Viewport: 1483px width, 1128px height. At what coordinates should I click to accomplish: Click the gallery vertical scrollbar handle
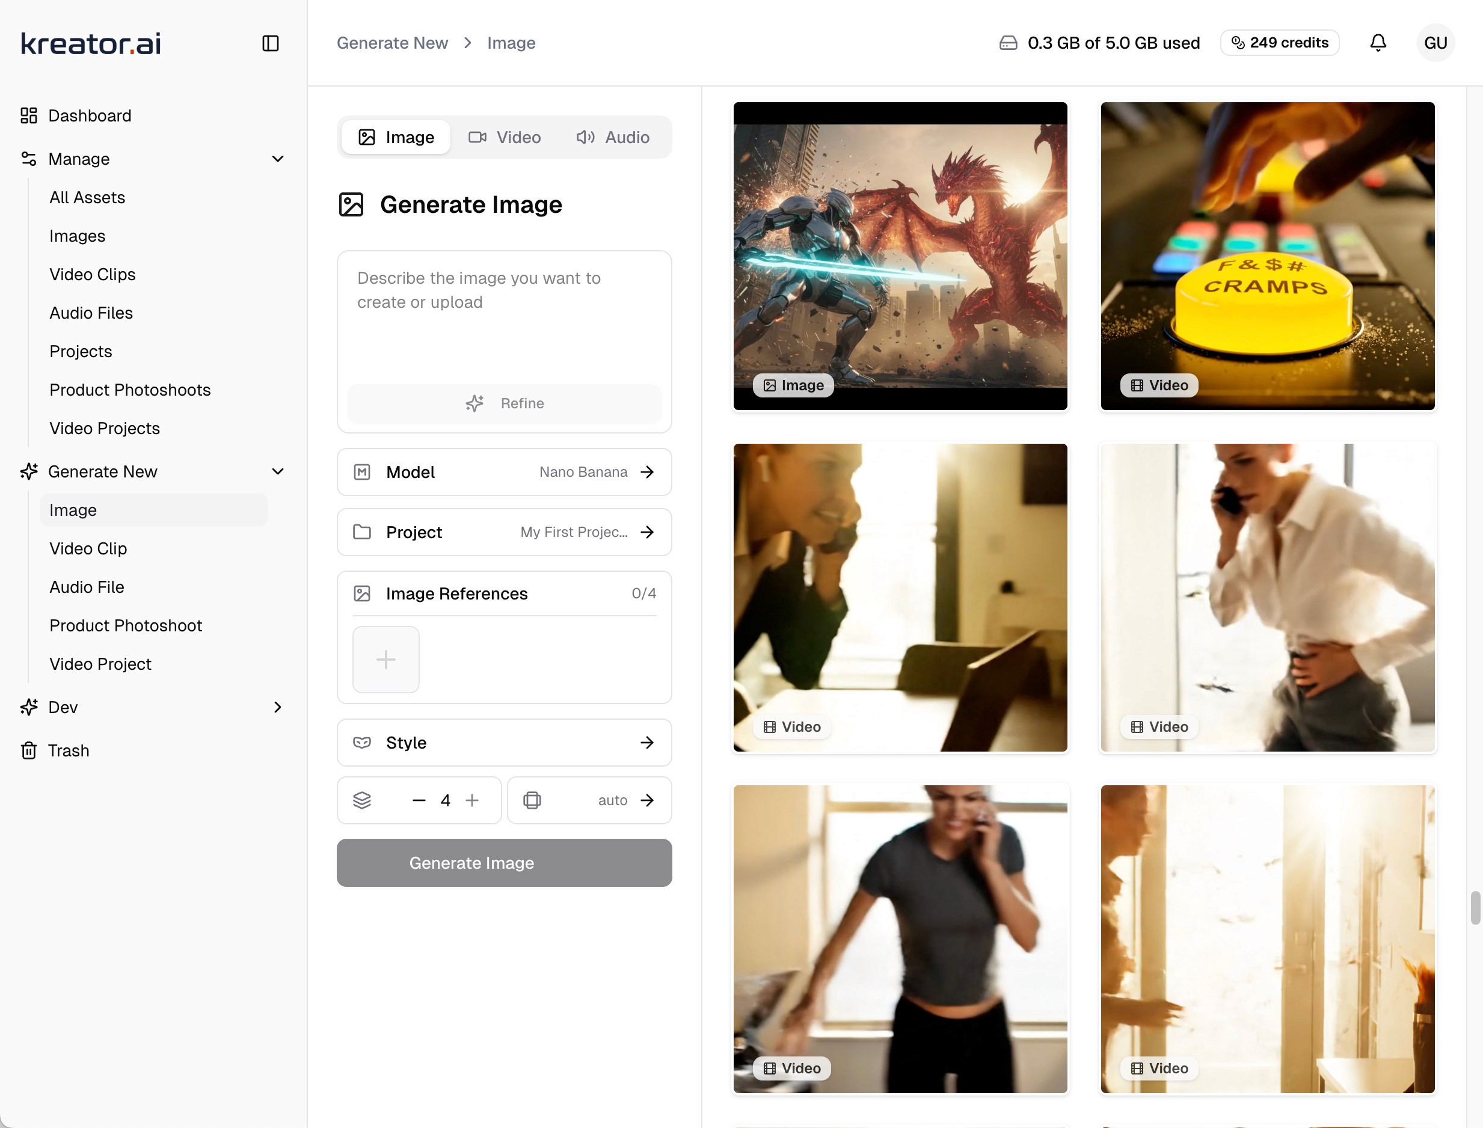click(1475, 908)
